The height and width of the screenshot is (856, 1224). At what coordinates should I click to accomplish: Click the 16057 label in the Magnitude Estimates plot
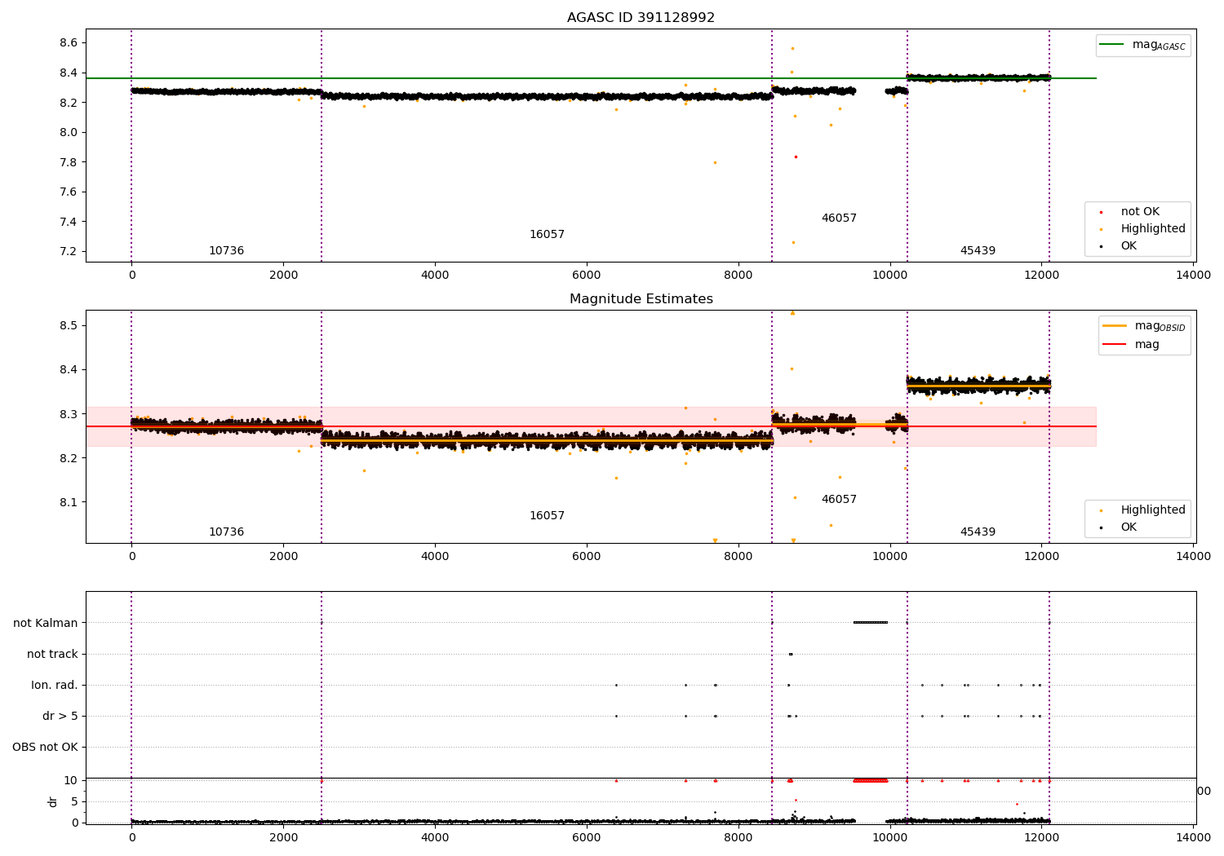[x=547, y=516]
